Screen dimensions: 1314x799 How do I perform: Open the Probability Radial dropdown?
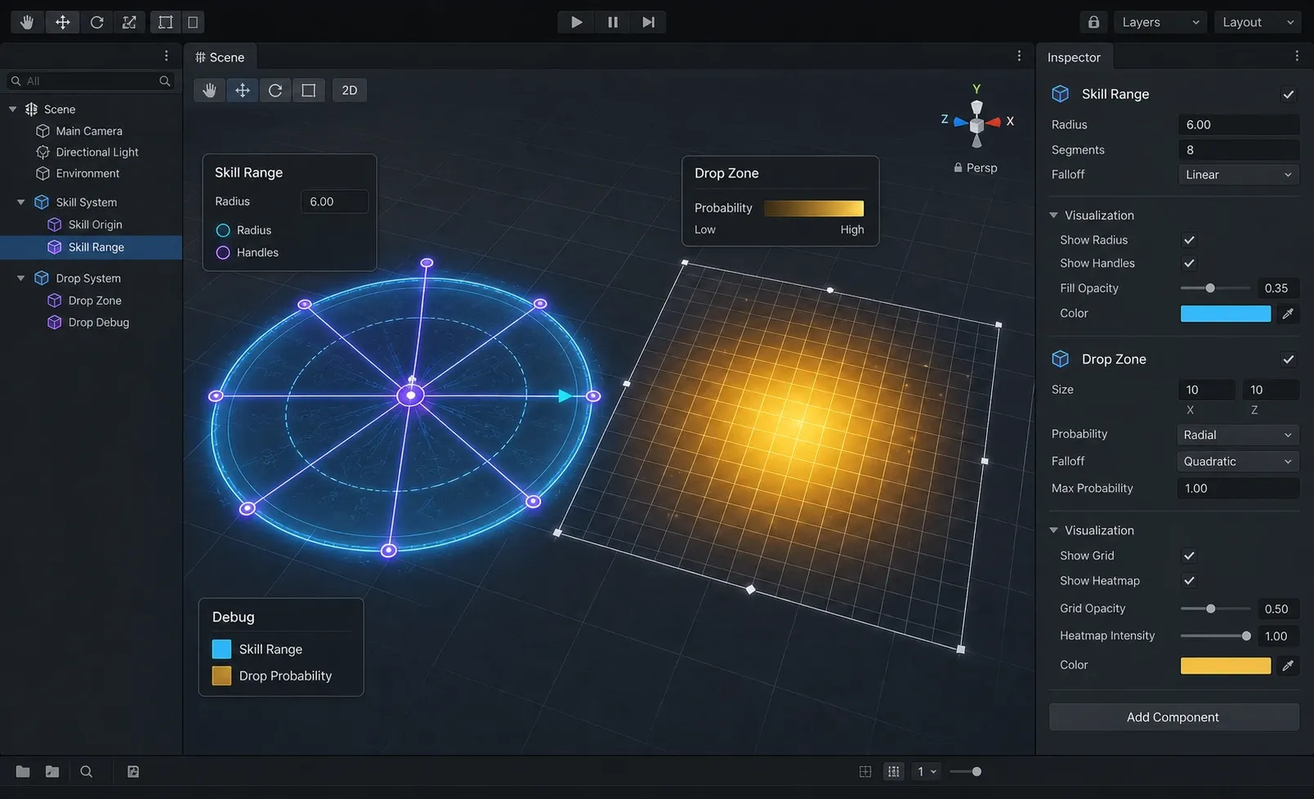pyautogui.click(x=1238, y=435)
